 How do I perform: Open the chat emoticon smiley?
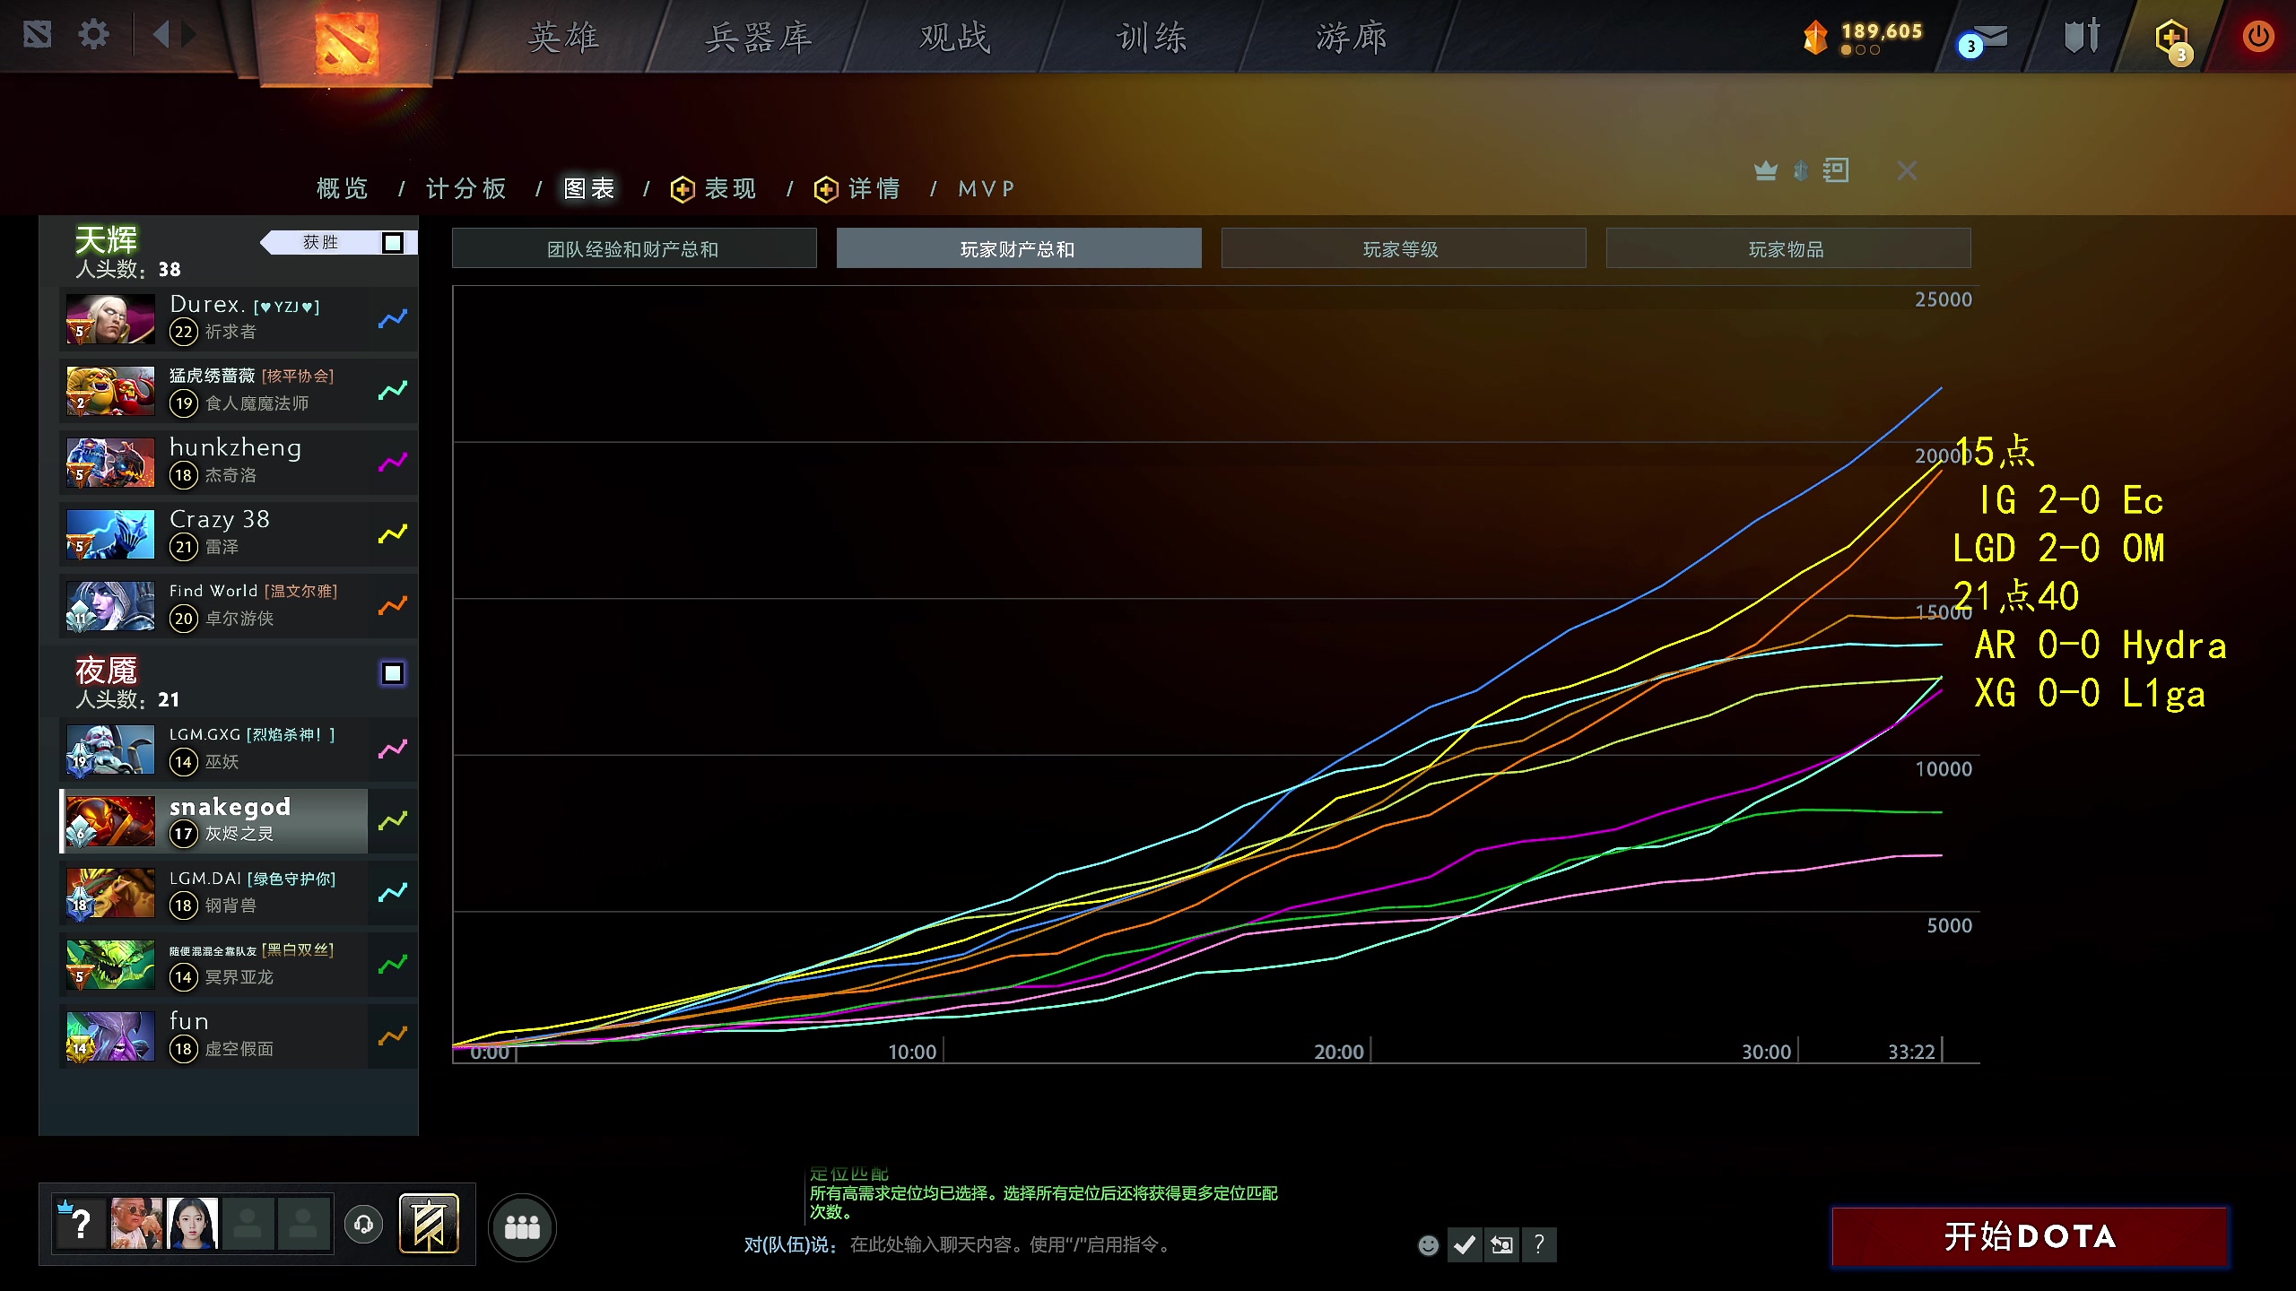1428,1245
